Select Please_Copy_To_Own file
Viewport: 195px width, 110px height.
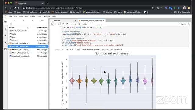point(28,53)
